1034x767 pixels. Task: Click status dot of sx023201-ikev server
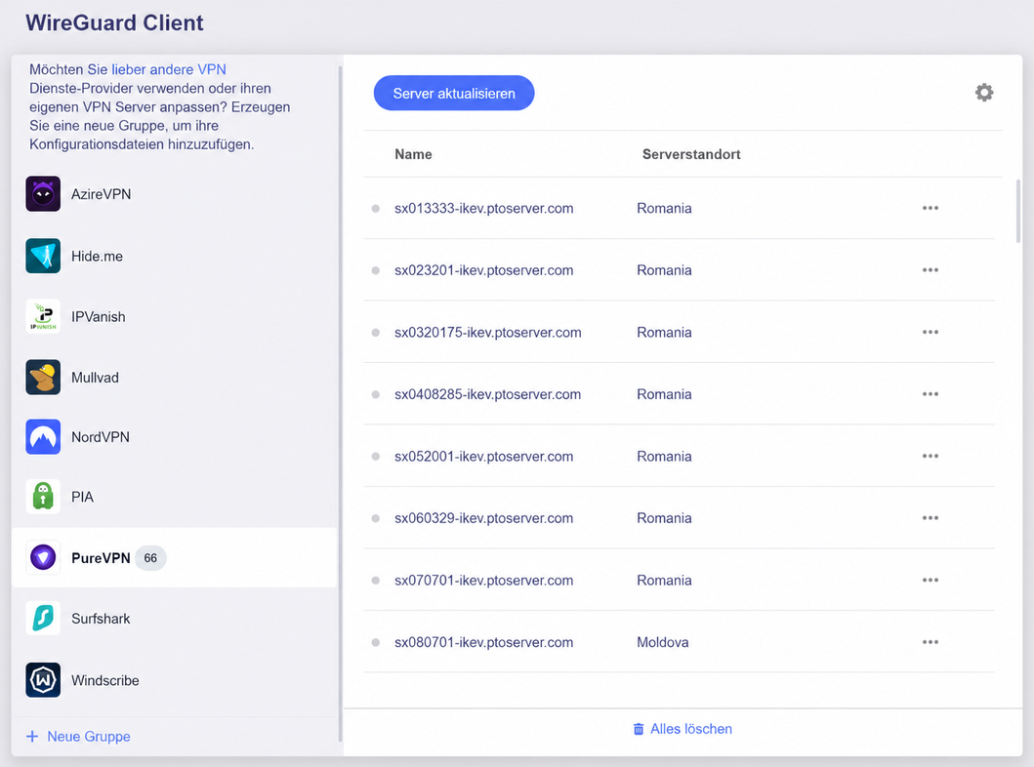tap(376, 270)
